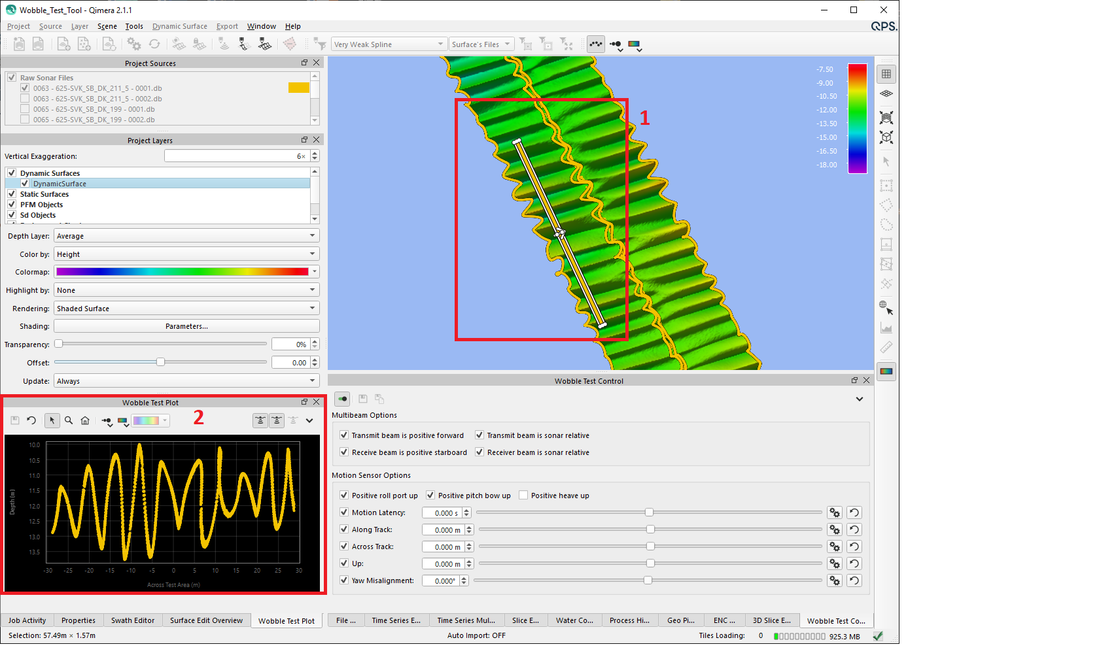Click the ruler measurement tool in right sidebar
The image size is (1116, 672).
[x=886, y=346]
